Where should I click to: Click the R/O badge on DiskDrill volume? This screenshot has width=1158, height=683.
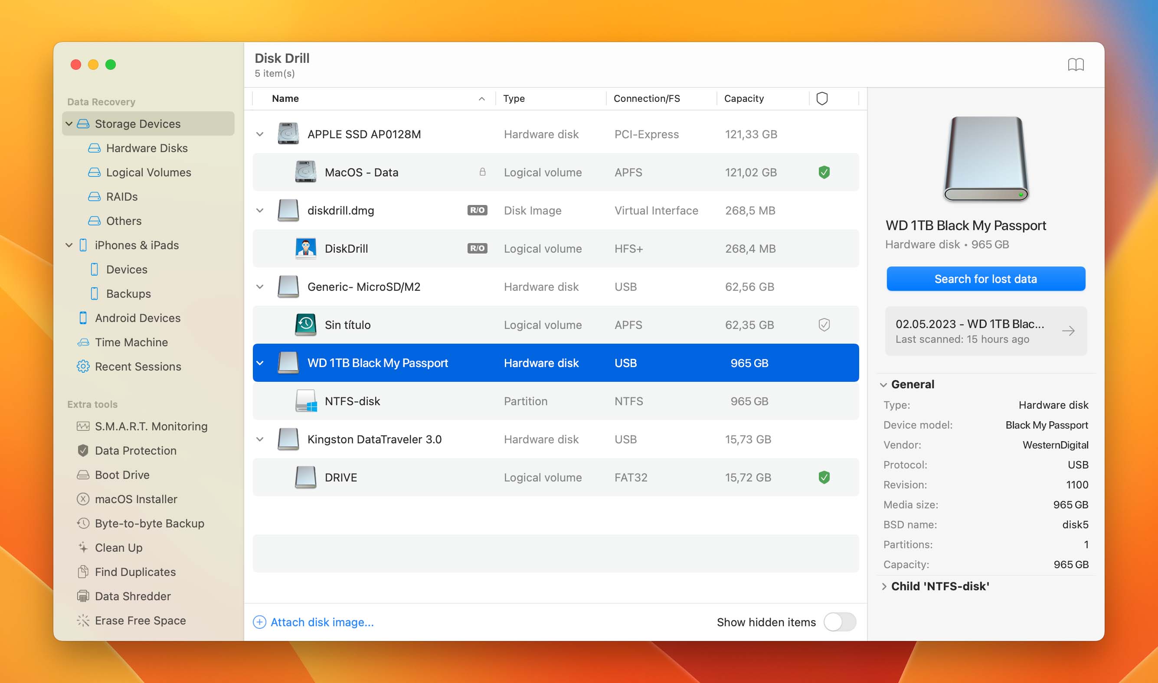(x=477, y=248)
